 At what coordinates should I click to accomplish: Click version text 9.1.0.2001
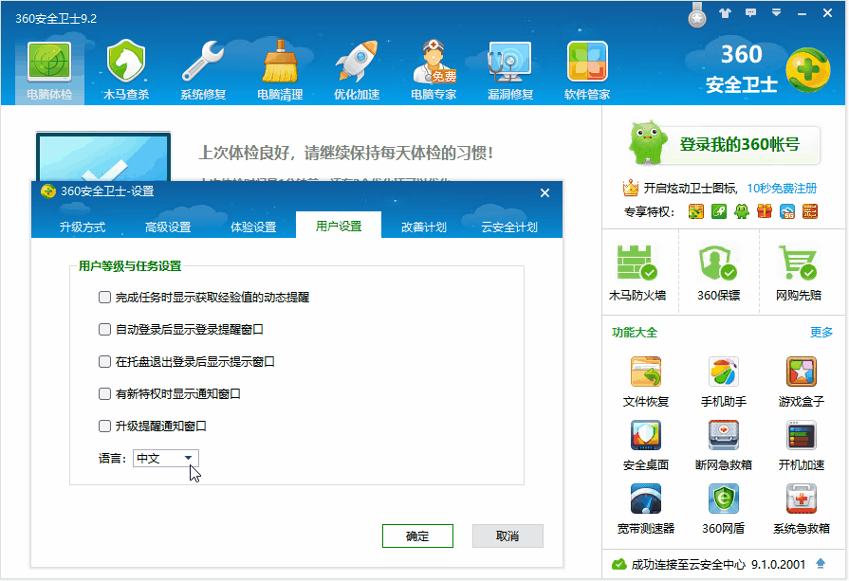click(x=778, y=564)
